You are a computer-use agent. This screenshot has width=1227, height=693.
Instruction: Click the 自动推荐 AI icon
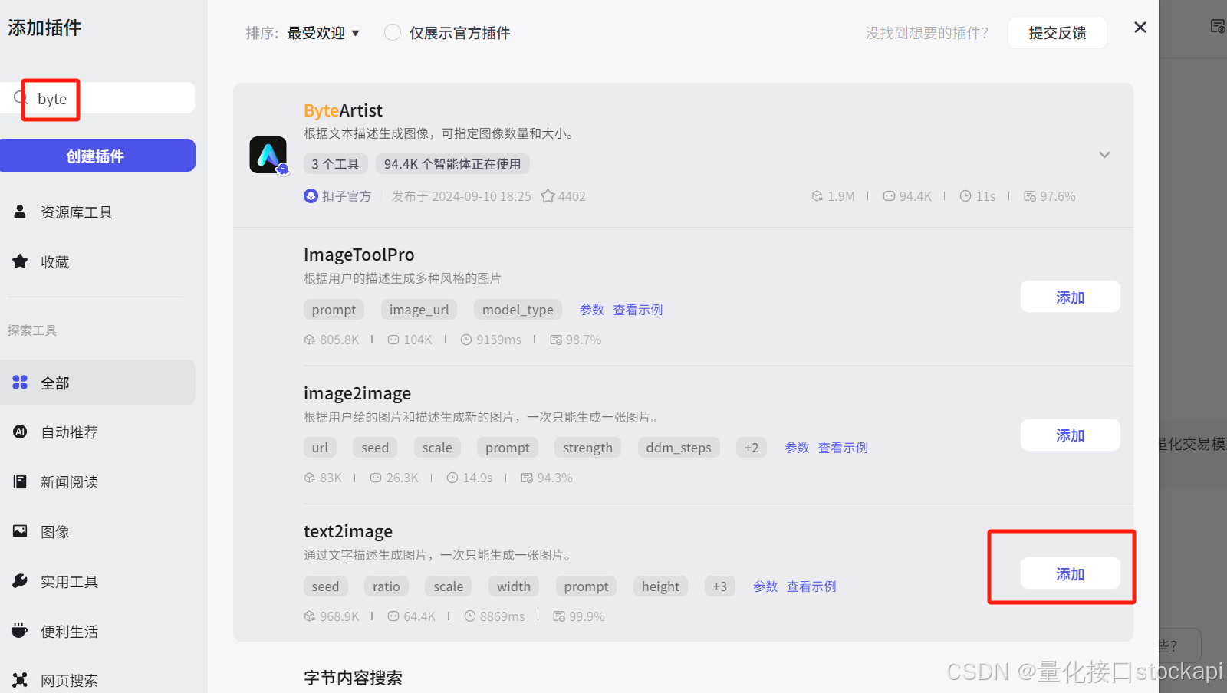coord(20,432)
